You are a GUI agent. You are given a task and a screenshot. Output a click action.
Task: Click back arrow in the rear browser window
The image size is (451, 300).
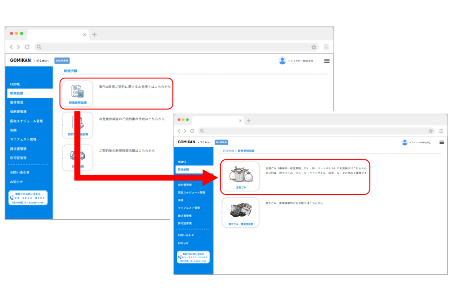(12, 47)
